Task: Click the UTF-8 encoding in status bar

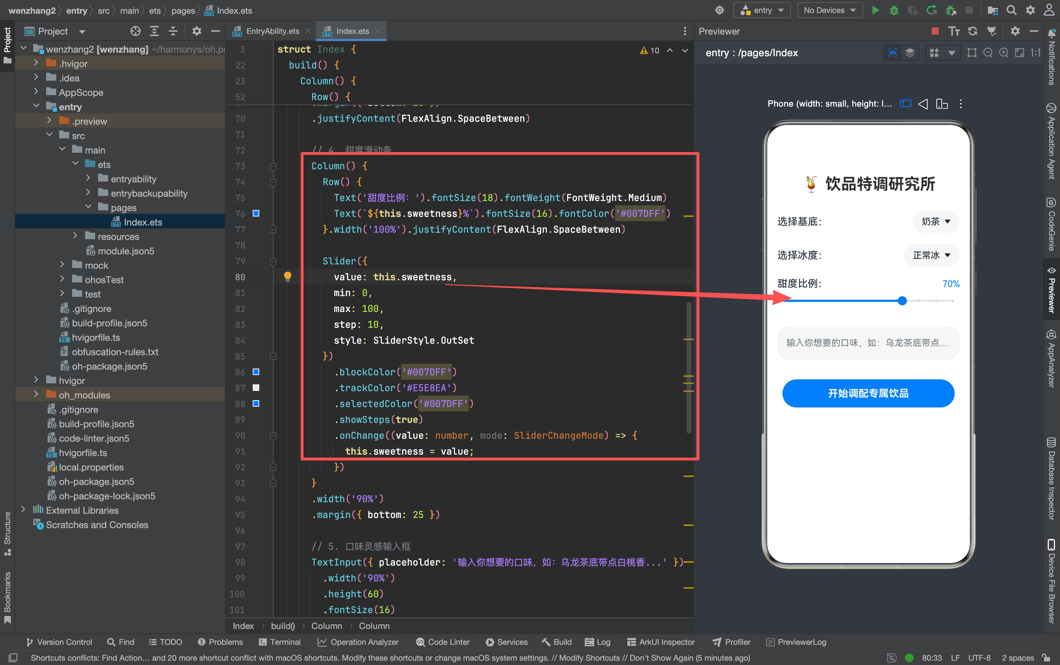Action: [x=979, y=657]
